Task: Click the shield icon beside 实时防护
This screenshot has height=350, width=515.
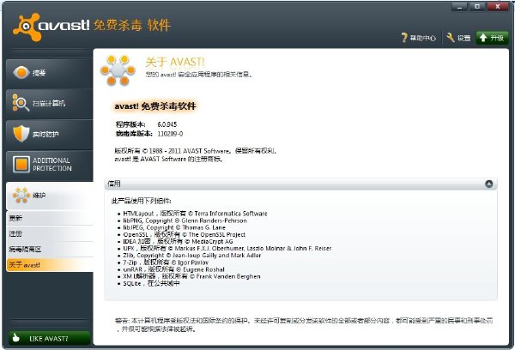Action: point(21,134)
